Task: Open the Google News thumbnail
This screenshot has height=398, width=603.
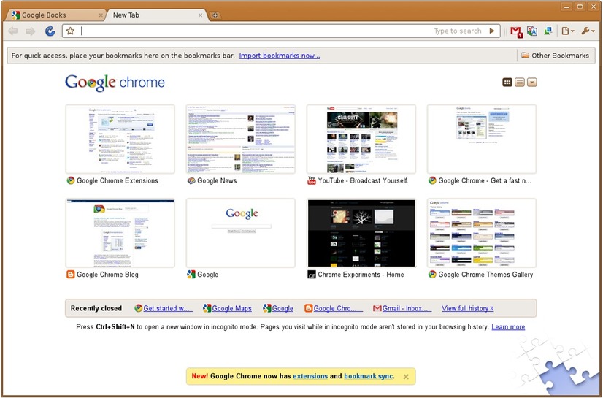Action: pos(241,139)
